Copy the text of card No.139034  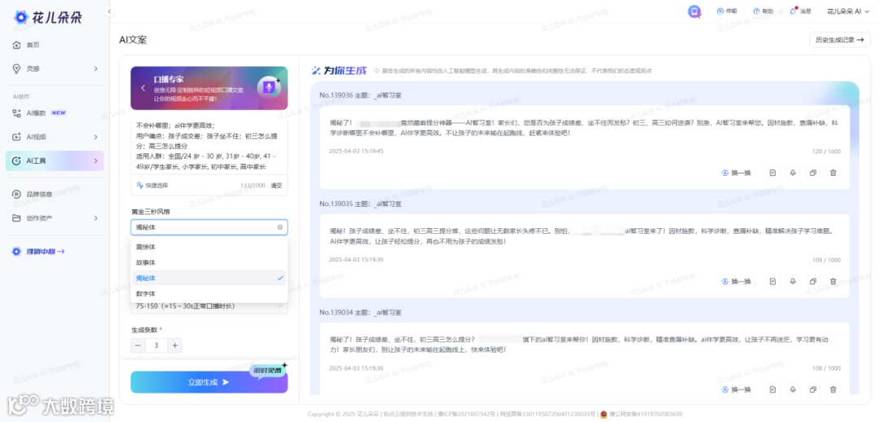812,389
